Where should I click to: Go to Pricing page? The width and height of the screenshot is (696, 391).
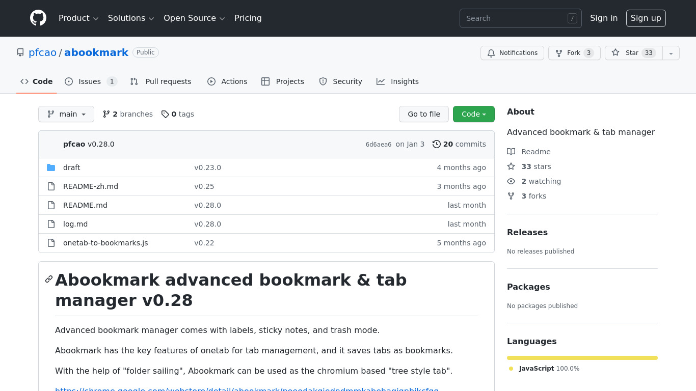point(248,18)
